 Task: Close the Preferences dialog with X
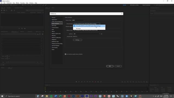122,14
